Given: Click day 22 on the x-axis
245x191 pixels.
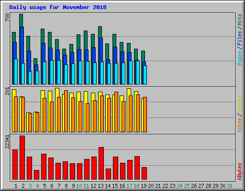Looking at the screenshot, I should 165,186.
